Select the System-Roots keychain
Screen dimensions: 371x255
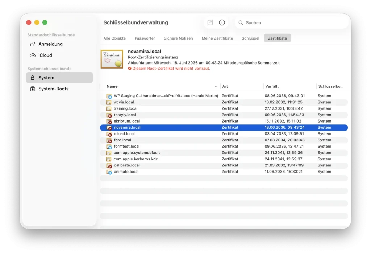(x=59, y=89)
